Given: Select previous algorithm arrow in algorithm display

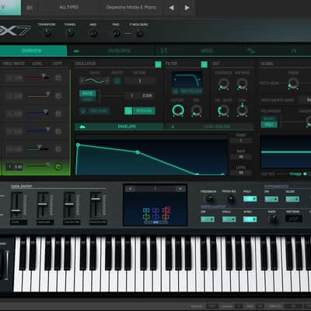Looking at the screenshot, I should 131,189.
